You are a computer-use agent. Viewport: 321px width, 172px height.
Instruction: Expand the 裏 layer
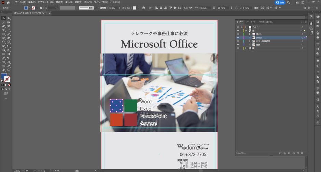coord(246,48)
